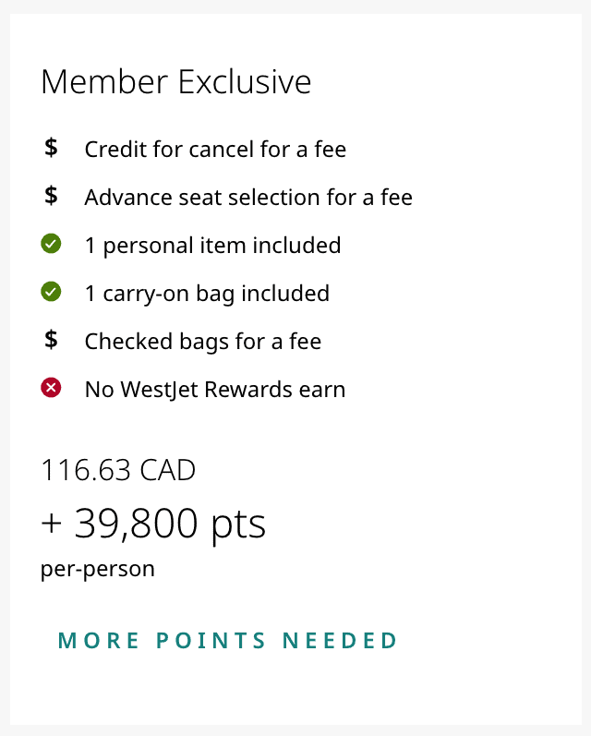Select the 1 personal item included line

pyautogui.click(x=212, y=245)
